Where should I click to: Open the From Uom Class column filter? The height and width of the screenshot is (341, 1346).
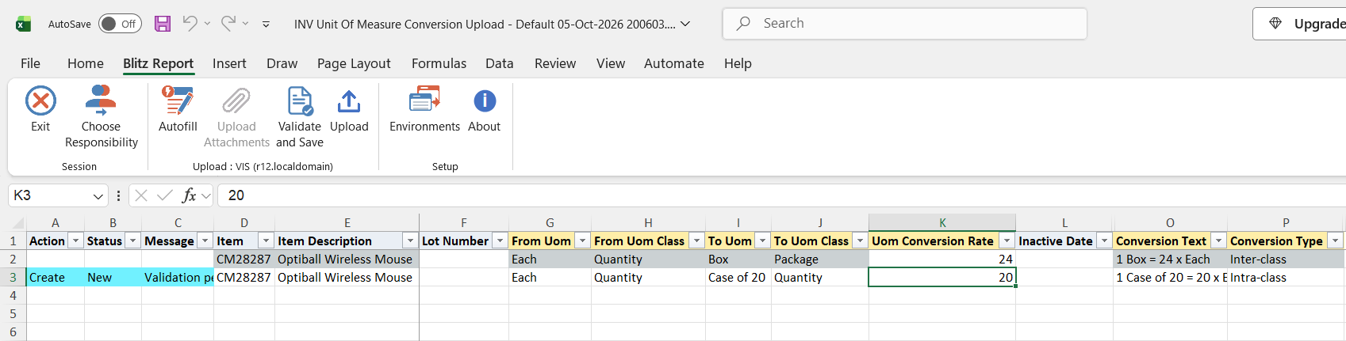tap(696, 241)
